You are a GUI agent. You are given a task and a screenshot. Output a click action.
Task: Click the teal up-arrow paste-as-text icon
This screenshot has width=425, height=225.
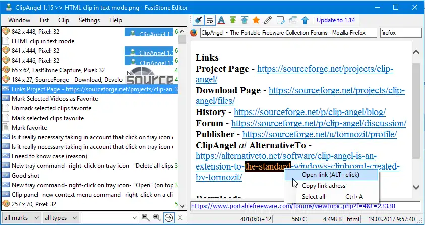tap(244, 20)
